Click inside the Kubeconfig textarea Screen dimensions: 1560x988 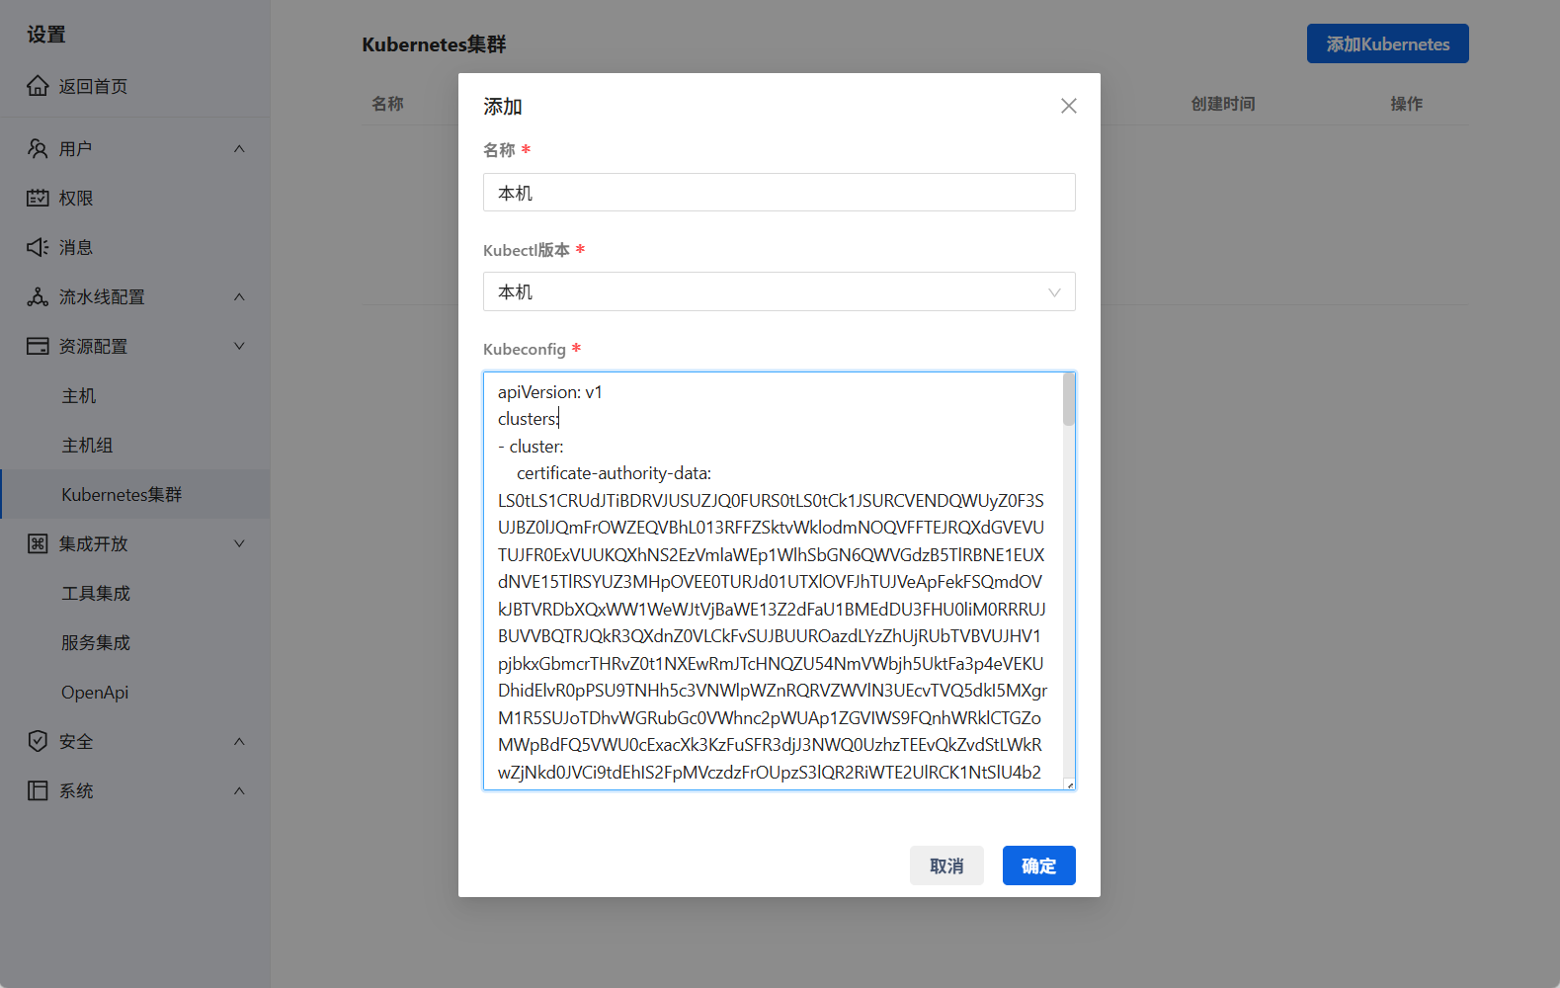click(780, 581)
